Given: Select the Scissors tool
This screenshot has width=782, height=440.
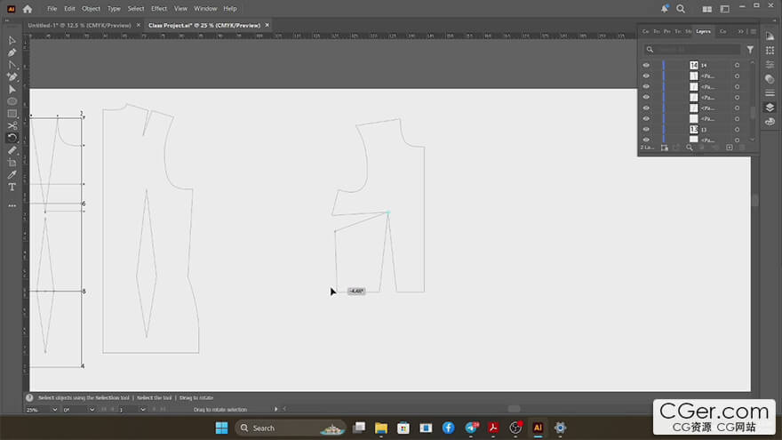Looking at the screenshot, I should click(x=12, y=125).
